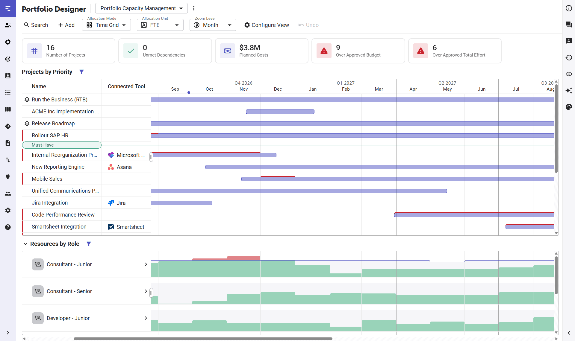Screen dimensions: 575x341
Task: Open the feedback message icon
Action: (569, 41)
